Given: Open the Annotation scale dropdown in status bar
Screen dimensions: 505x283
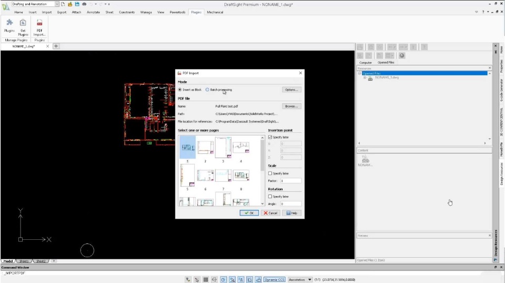Looking at the screenshot, I should point(300,279).
